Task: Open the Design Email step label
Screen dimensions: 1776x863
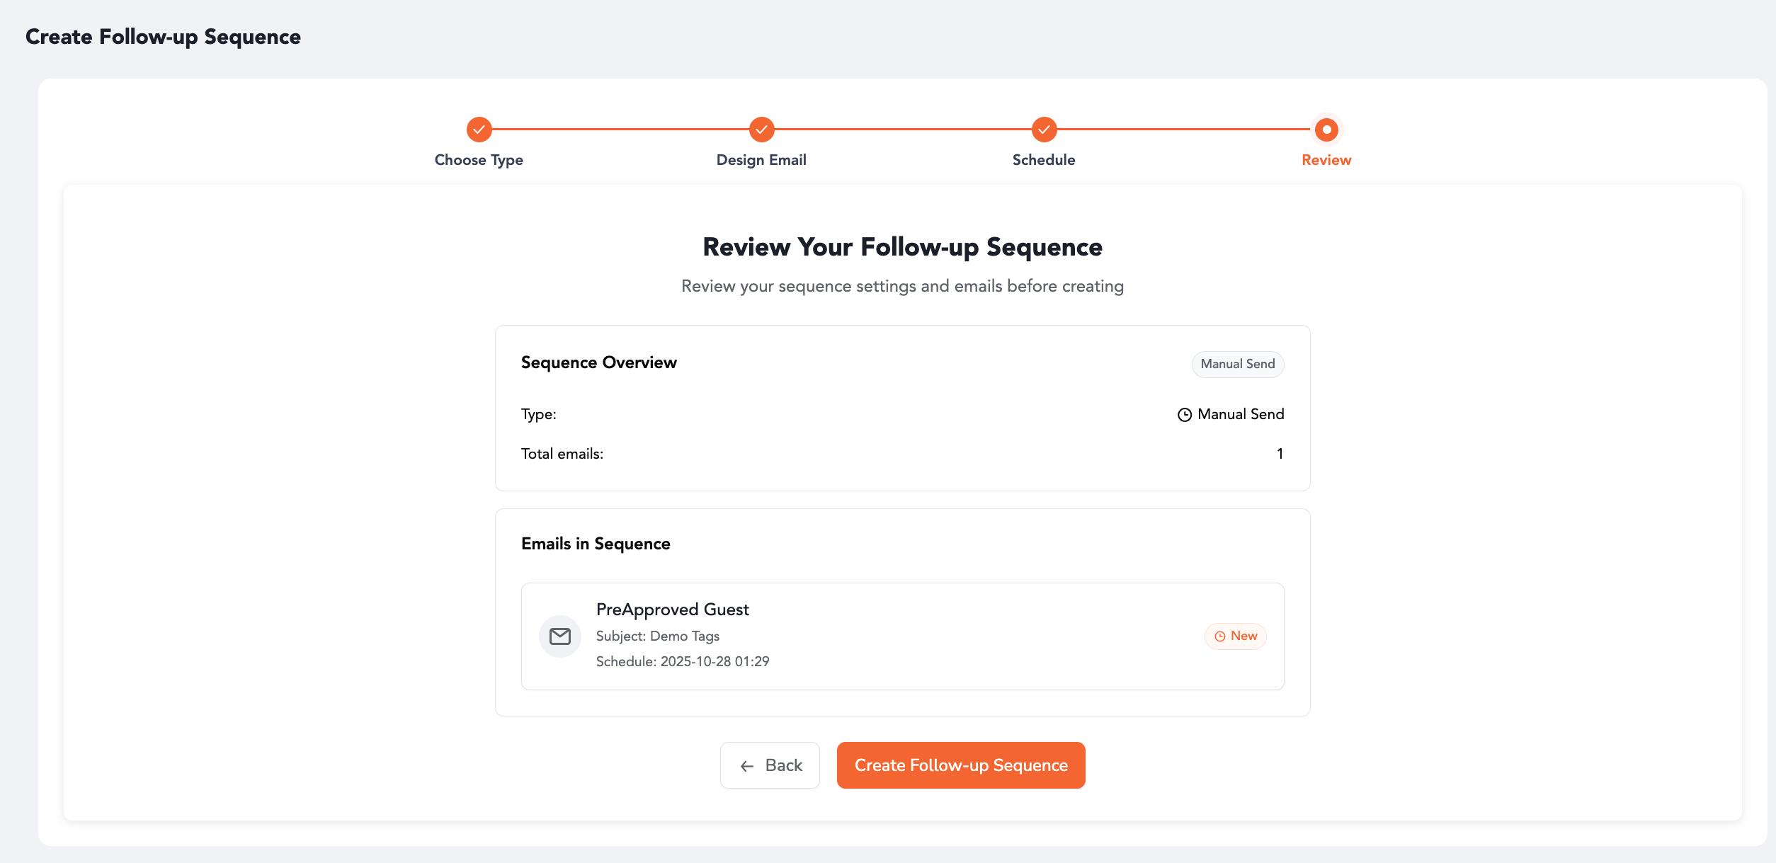Action: [761, 160]
